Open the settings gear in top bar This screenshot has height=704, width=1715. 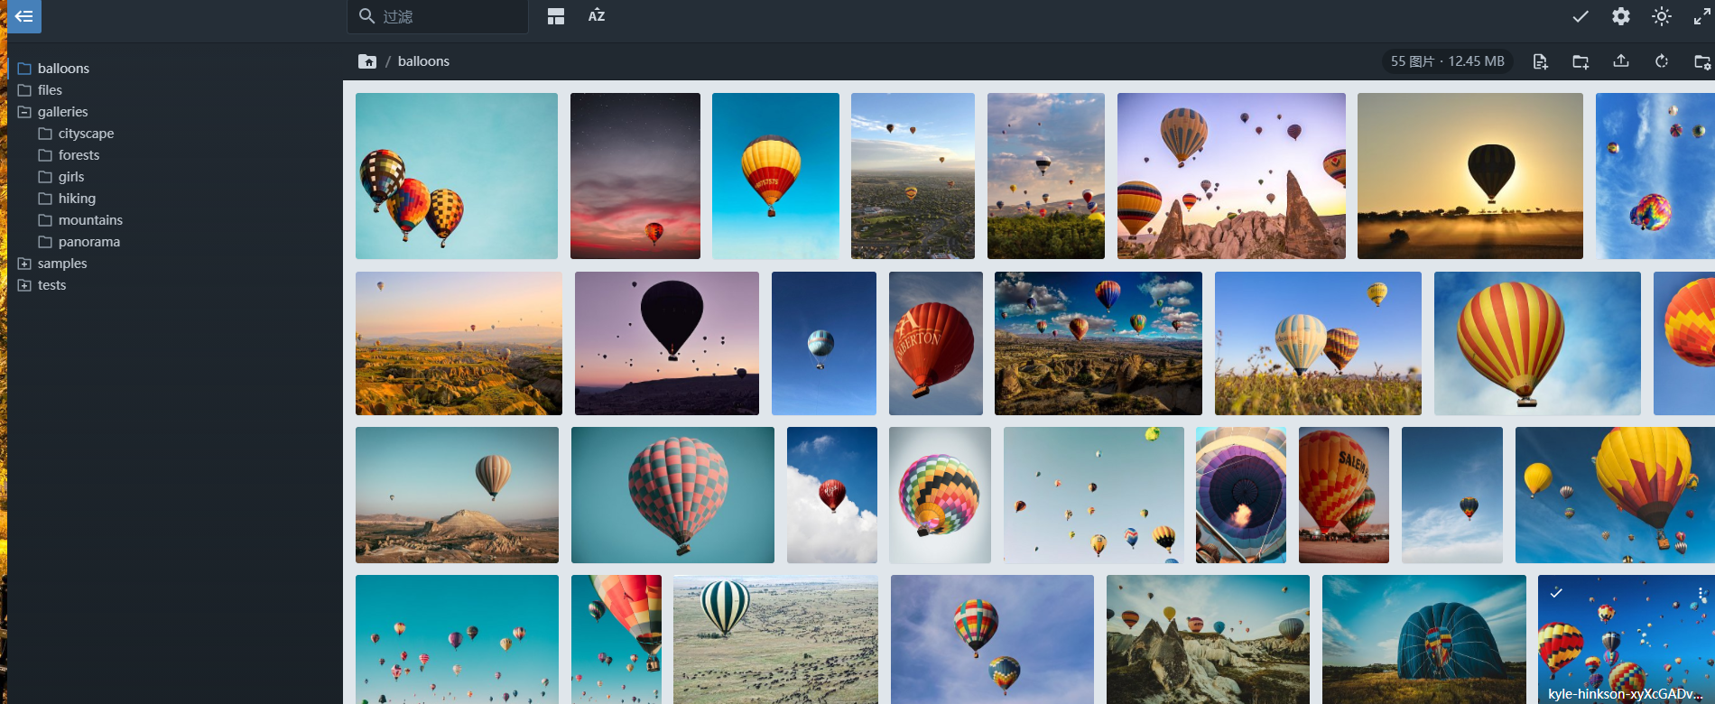pos(1621,16)
